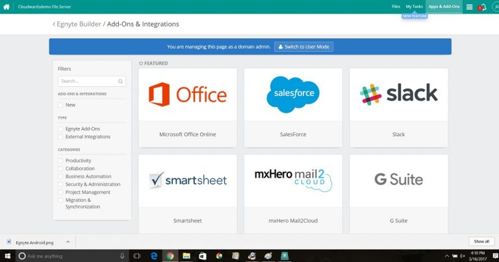Open the Windows Store taskbar icon
499x262 pixels.
click(203, 256)
